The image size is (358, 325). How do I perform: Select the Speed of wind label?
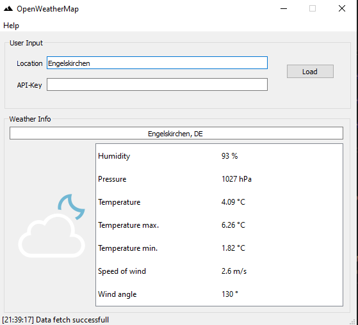click(122, 271)
